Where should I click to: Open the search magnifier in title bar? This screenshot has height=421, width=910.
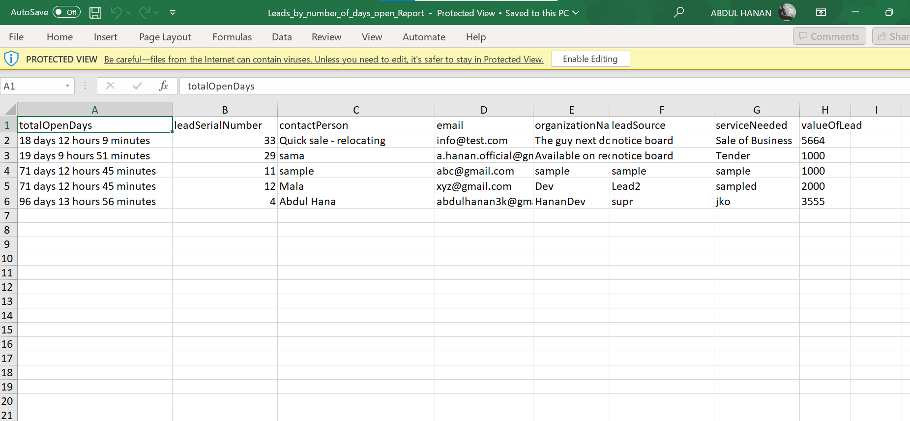pyautogui.click(x=679, y=13)
